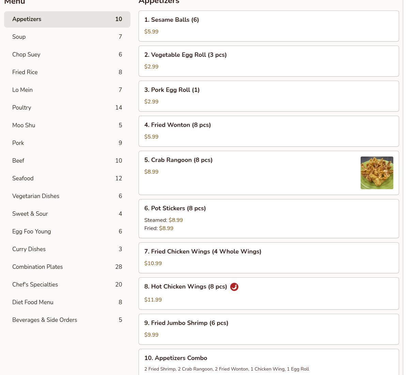The height and width of the screenshot is (375, 410).
Task: Go to Combination Plates category
Action: pyautogui.click(x=67, y=267)
